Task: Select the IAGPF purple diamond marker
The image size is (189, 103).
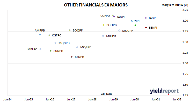Action: point(146,18)
